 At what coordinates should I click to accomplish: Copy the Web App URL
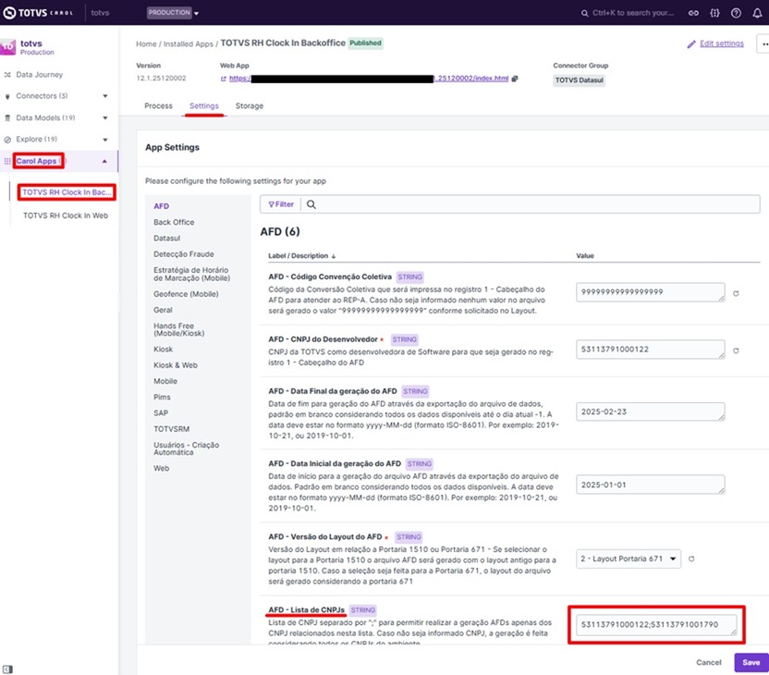coord(515,79)
